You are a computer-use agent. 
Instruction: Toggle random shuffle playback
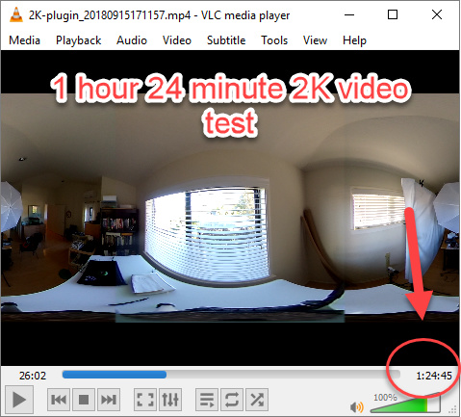point(257,400)
